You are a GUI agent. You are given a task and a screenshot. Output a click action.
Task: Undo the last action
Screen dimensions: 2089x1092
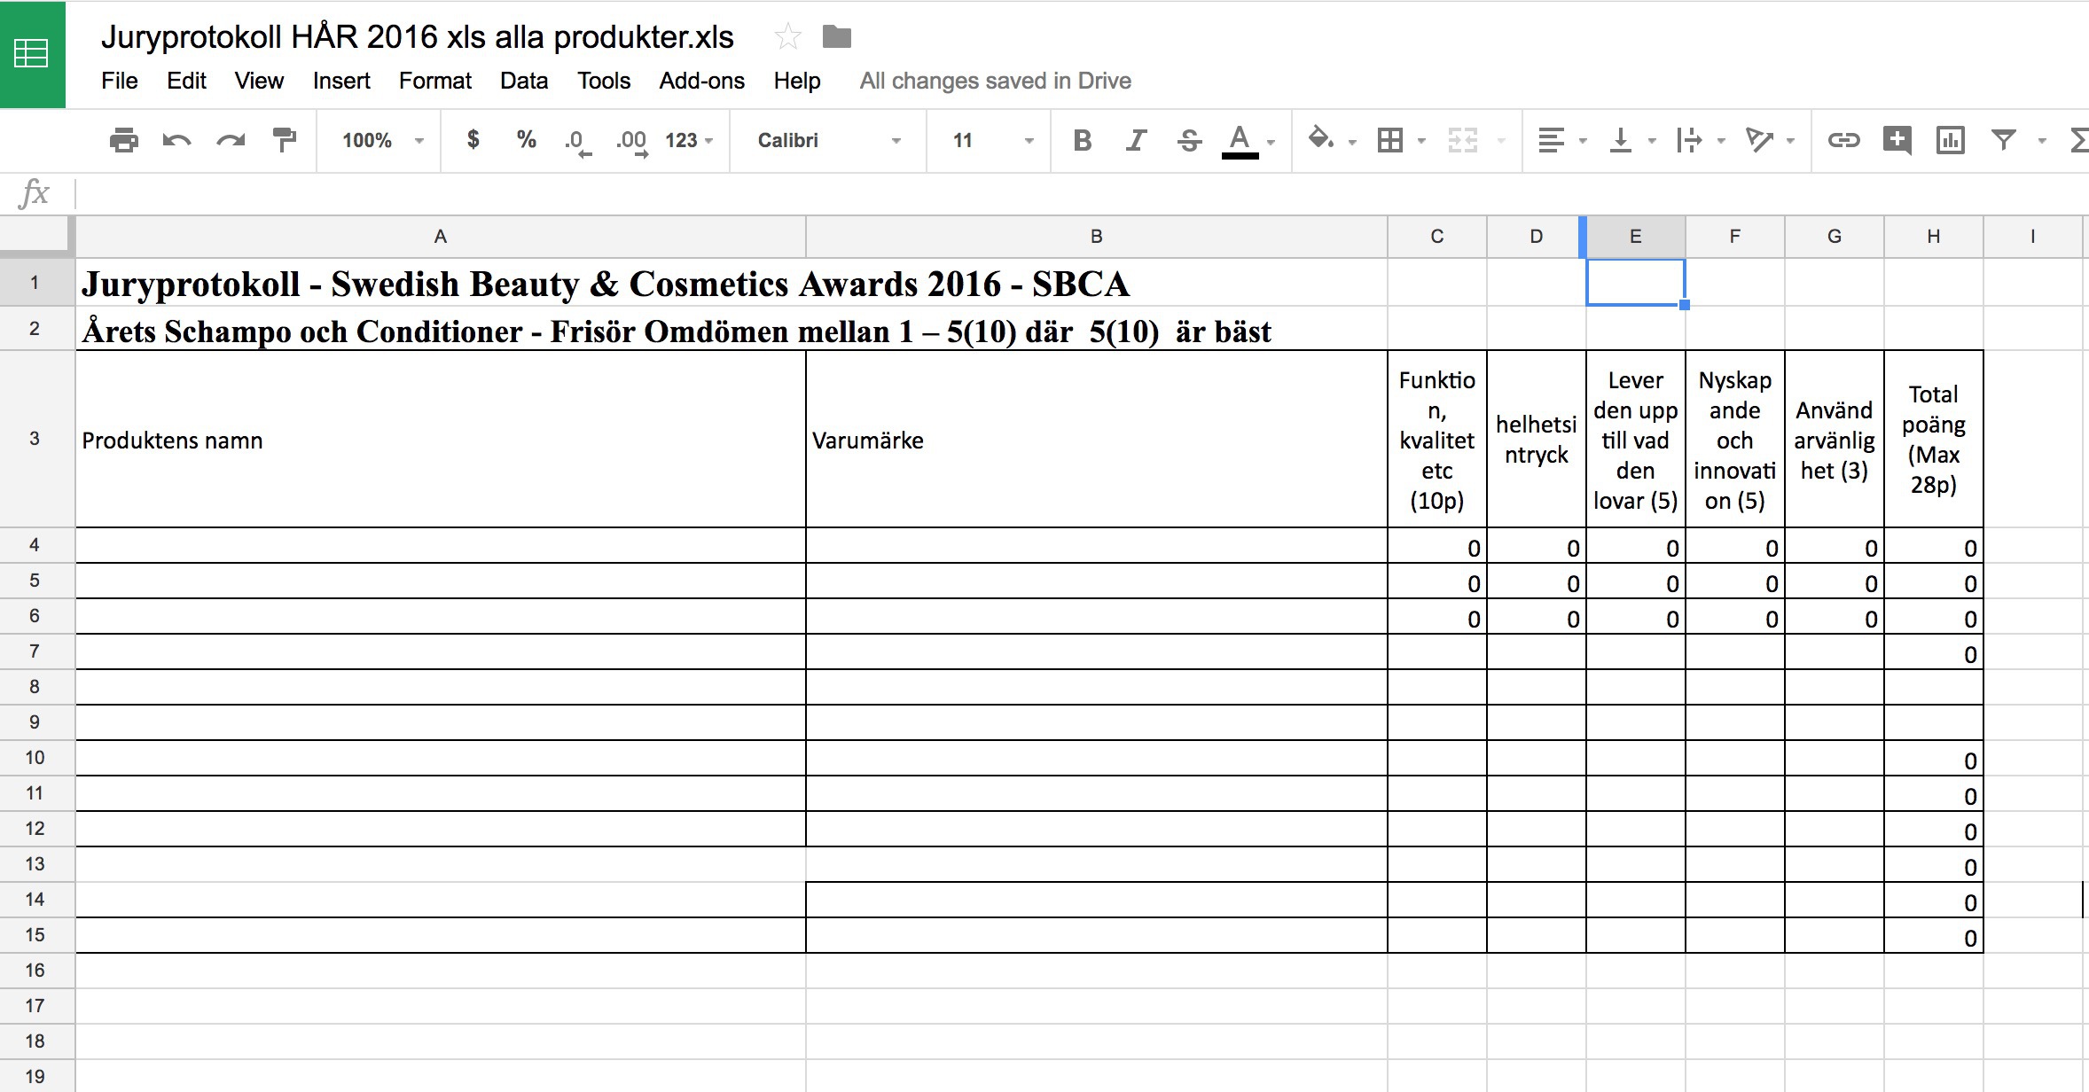(x=176, y=140)
